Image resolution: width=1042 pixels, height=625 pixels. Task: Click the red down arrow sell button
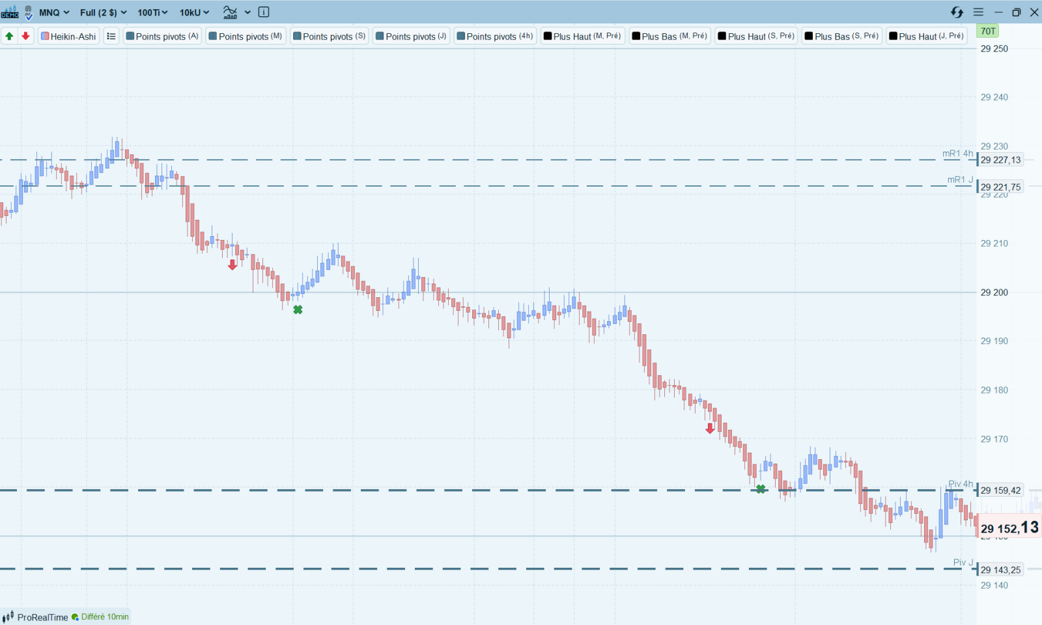25,36
